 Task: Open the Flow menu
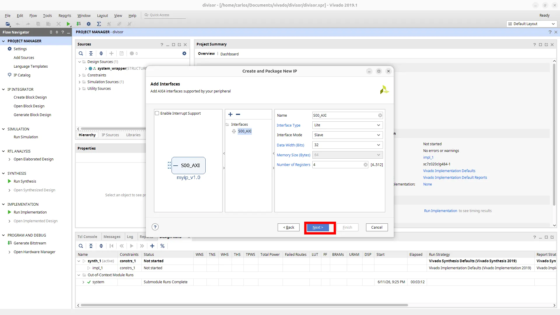[33, 15]
